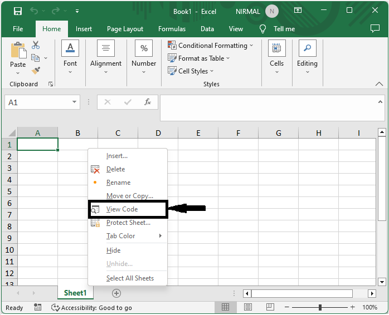Choose Select All Sheets from menu
This screenshot has height=315, width=389.
click(x=128, y=278)
